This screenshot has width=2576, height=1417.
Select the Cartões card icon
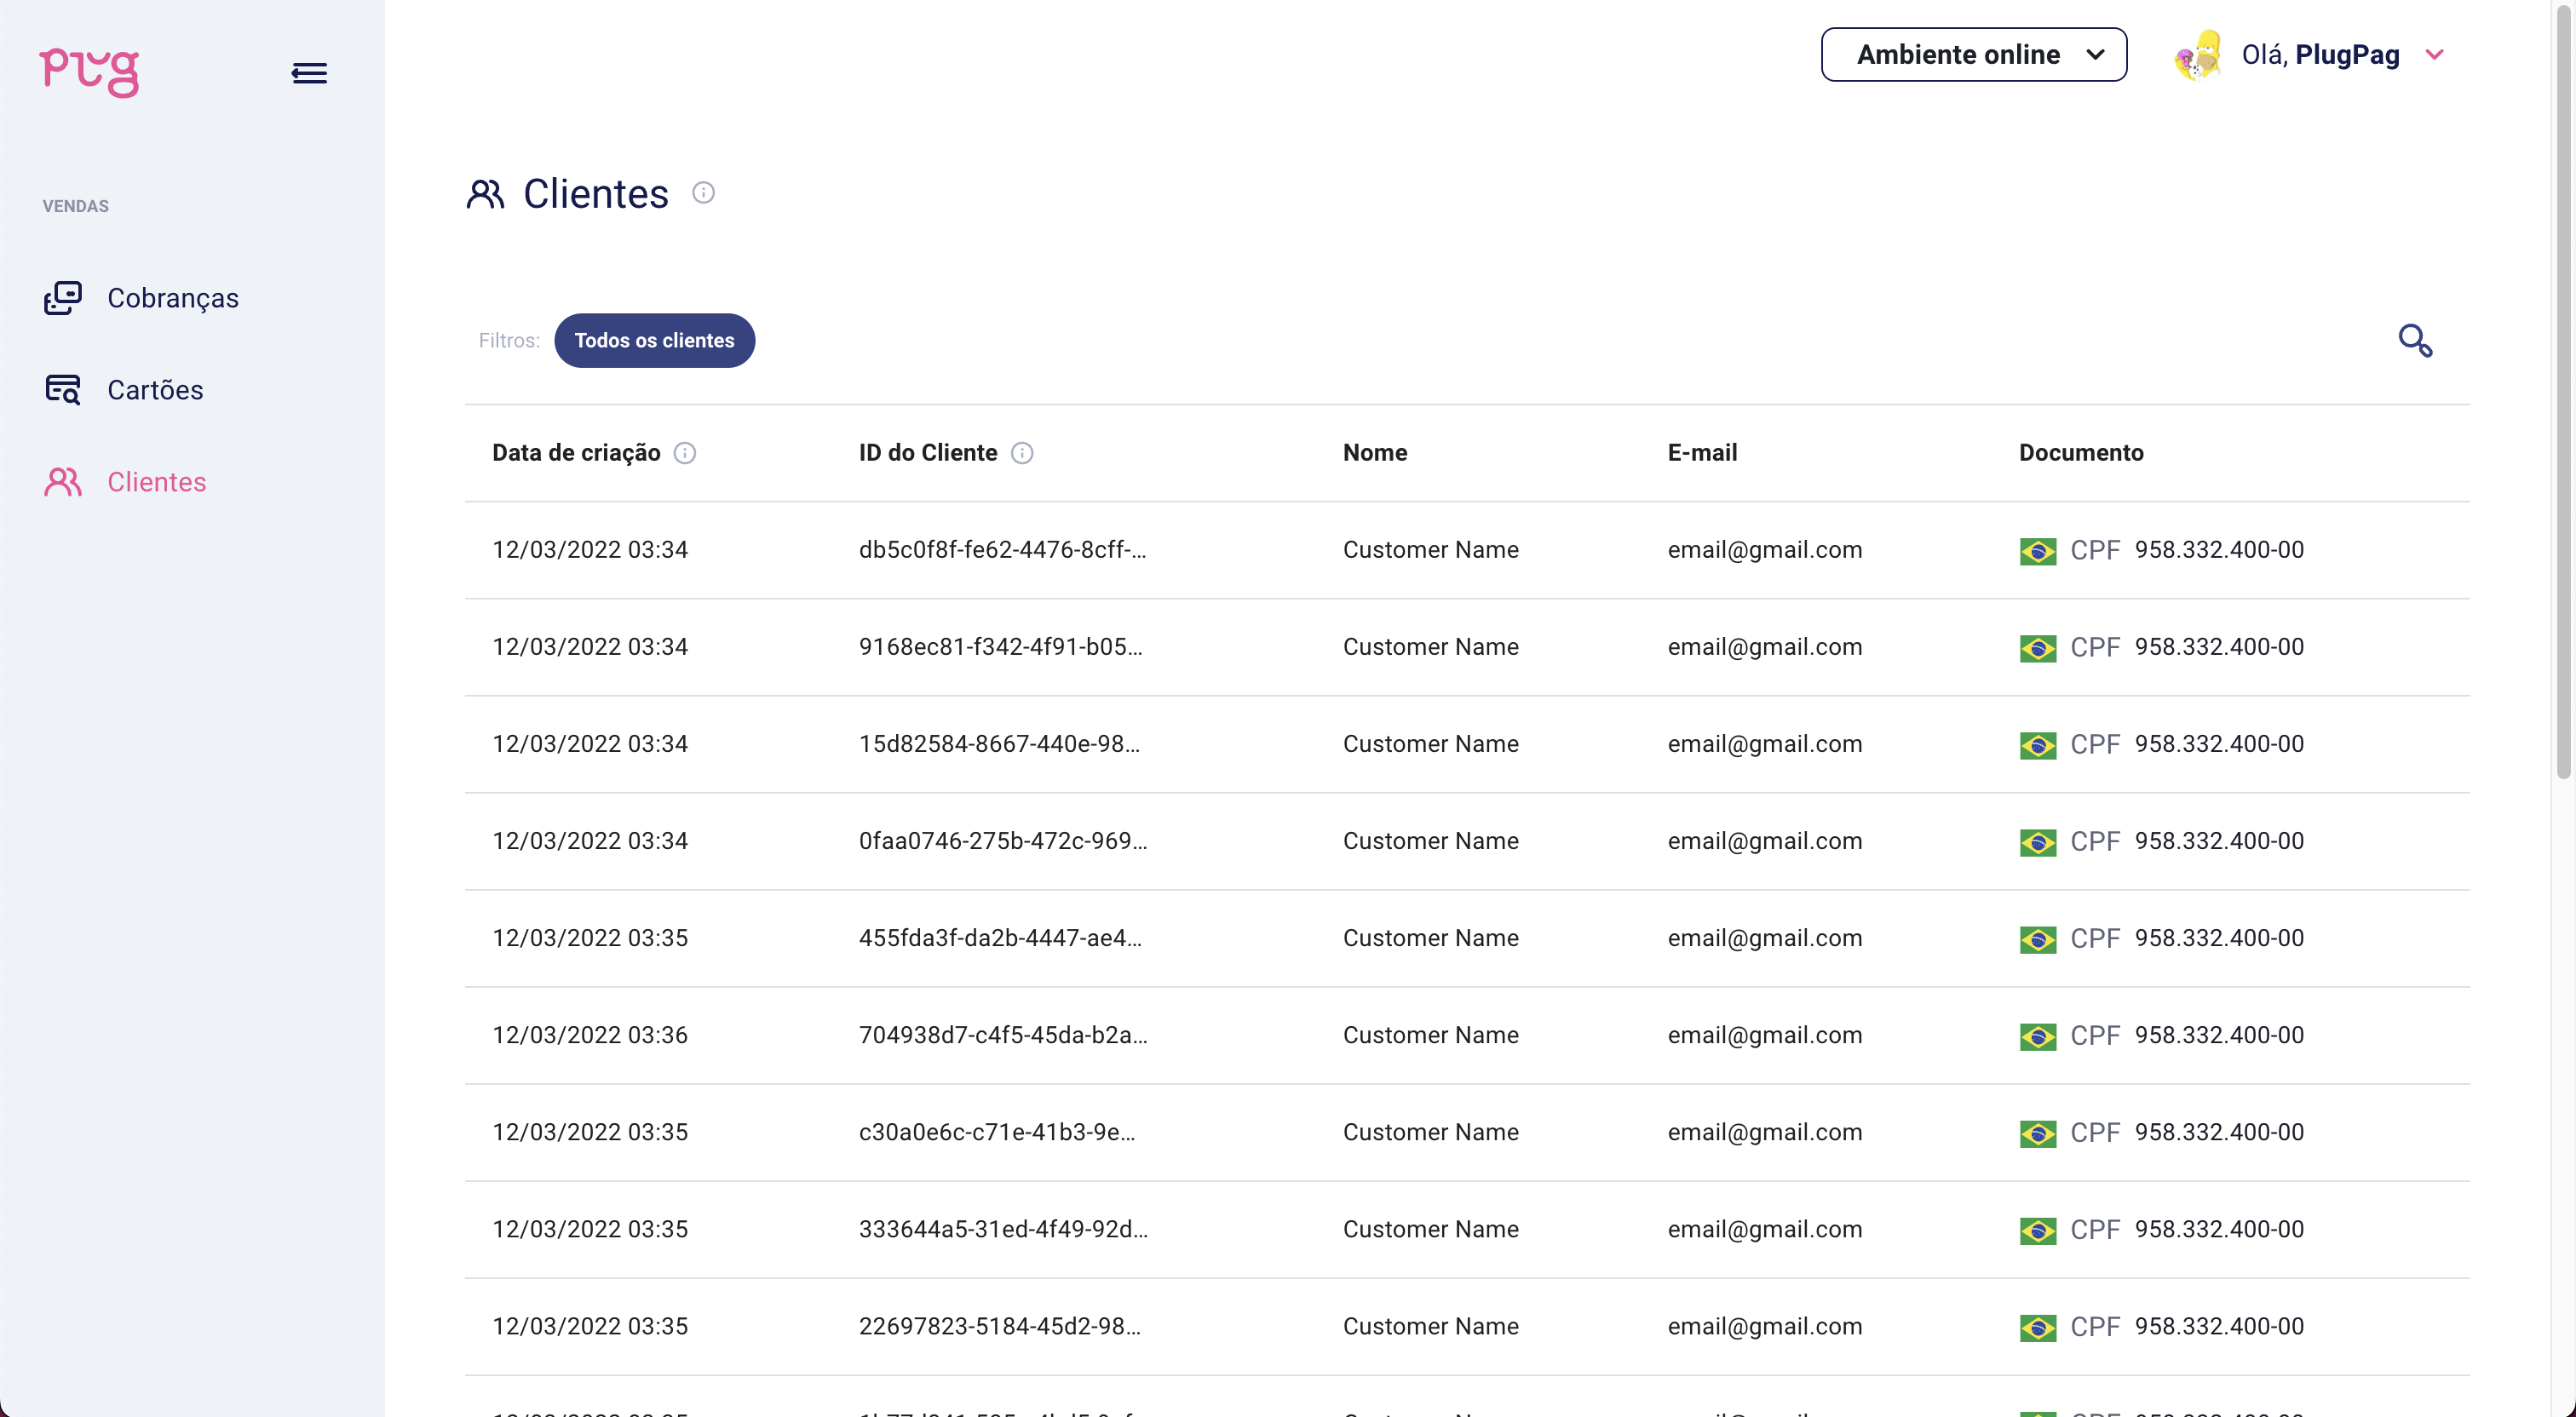click(x=64, y=389)
